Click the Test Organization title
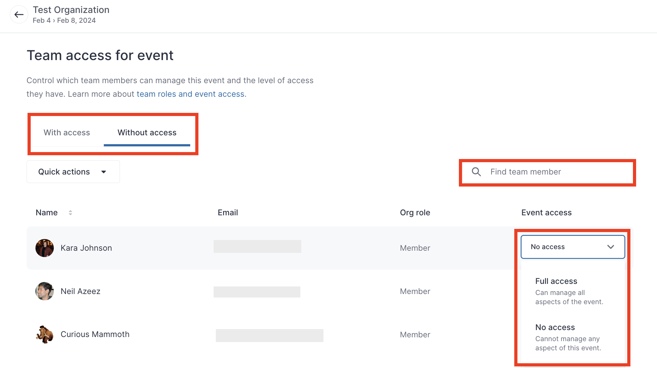This screenshot has height=368, width=657. (71, 10)
